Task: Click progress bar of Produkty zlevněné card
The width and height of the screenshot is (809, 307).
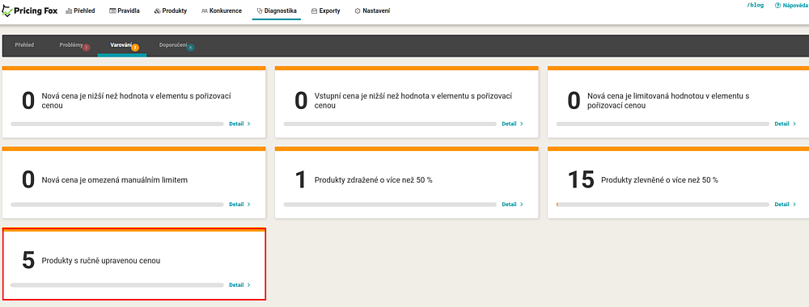Action: coord(663,204)
